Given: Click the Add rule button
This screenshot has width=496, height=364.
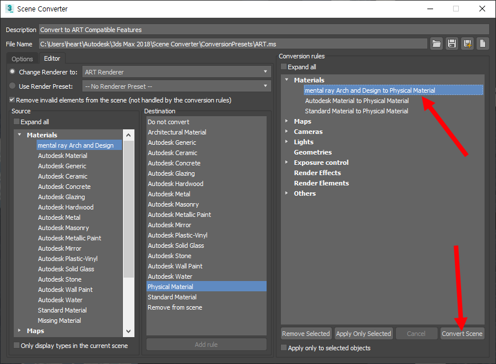Looking at the screenshot, I should tap(207, 345).
